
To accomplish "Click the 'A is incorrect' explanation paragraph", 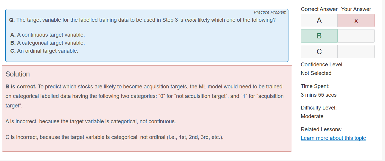I will pos(91,121).
